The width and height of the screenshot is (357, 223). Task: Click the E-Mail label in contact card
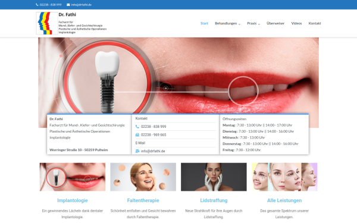pyautogui.click(x=140, y=143)
